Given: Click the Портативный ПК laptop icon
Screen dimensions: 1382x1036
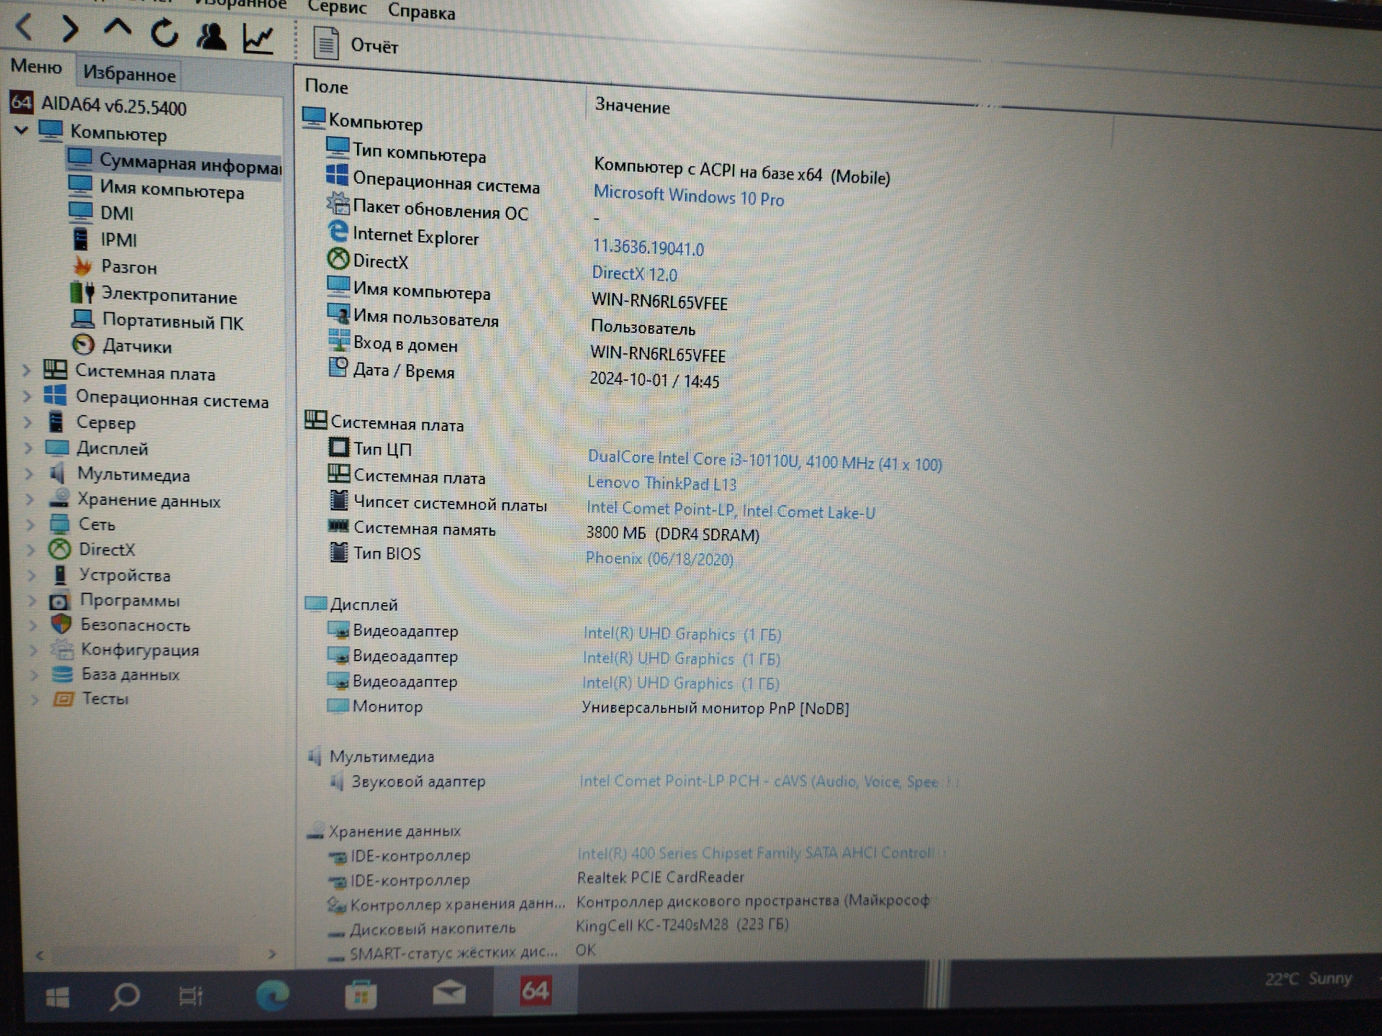Looking at the screenshot, I should pyautogui.click(x=83, y=319).
